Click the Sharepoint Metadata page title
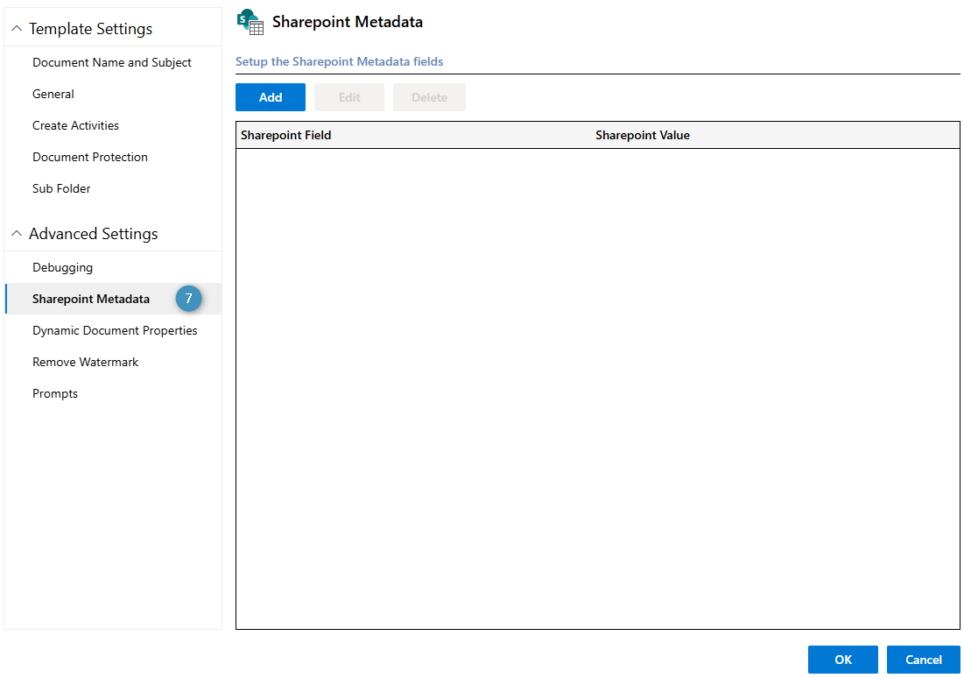 coord(348,22)
